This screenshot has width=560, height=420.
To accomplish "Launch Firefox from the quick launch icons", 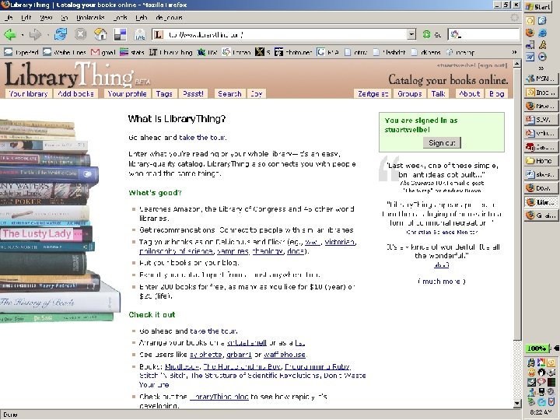I will point(530,33).
